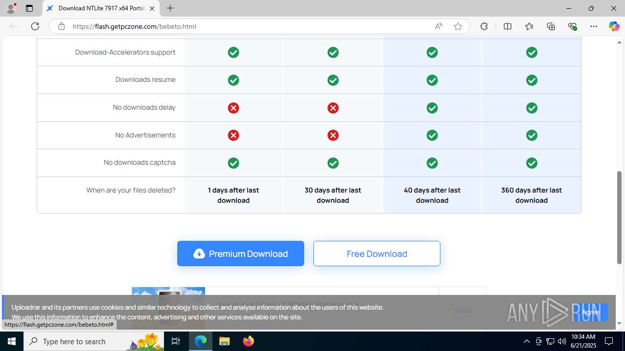Click the page vertical scrollbar thumb

tap(619, 217)
